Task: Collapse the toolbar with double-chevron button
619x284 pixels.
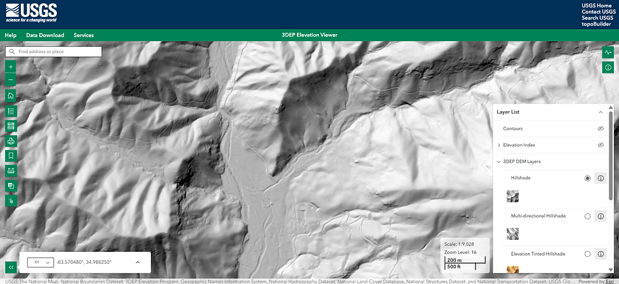Action: (x=11, y=268)
